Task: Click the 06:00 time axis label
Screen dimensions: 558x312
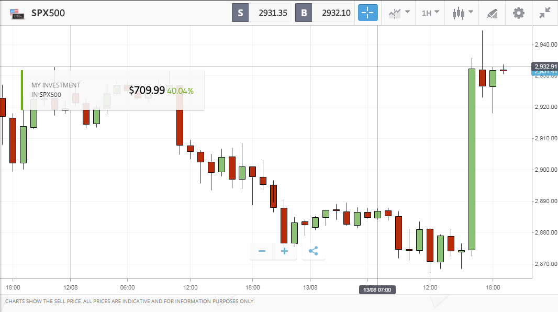Action: 127,287
